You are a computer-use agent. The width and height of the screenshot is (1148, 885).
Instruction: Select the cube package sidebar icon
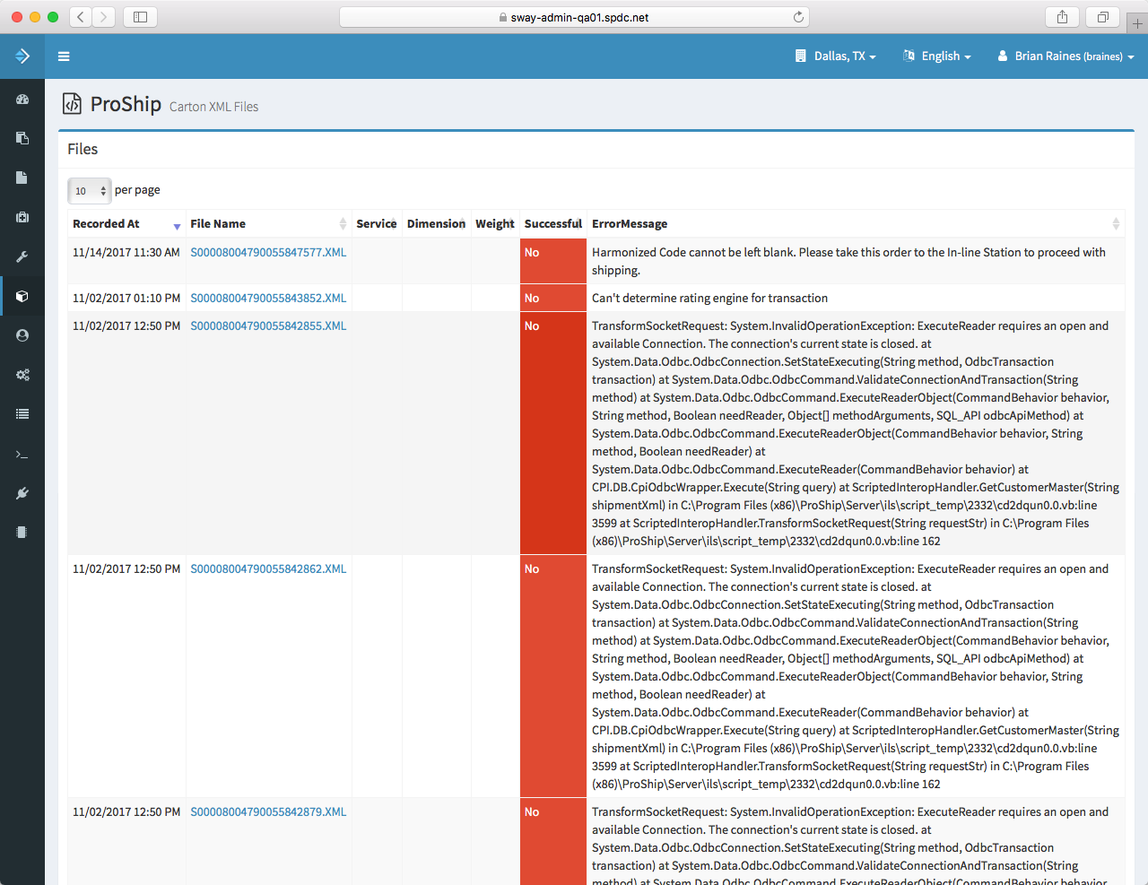pos(22,296)
